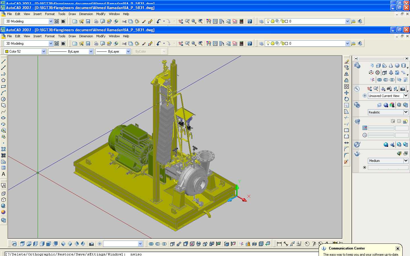
Task: Open the Dimension menu in lower menu bar
Action: tap(86, 36)
